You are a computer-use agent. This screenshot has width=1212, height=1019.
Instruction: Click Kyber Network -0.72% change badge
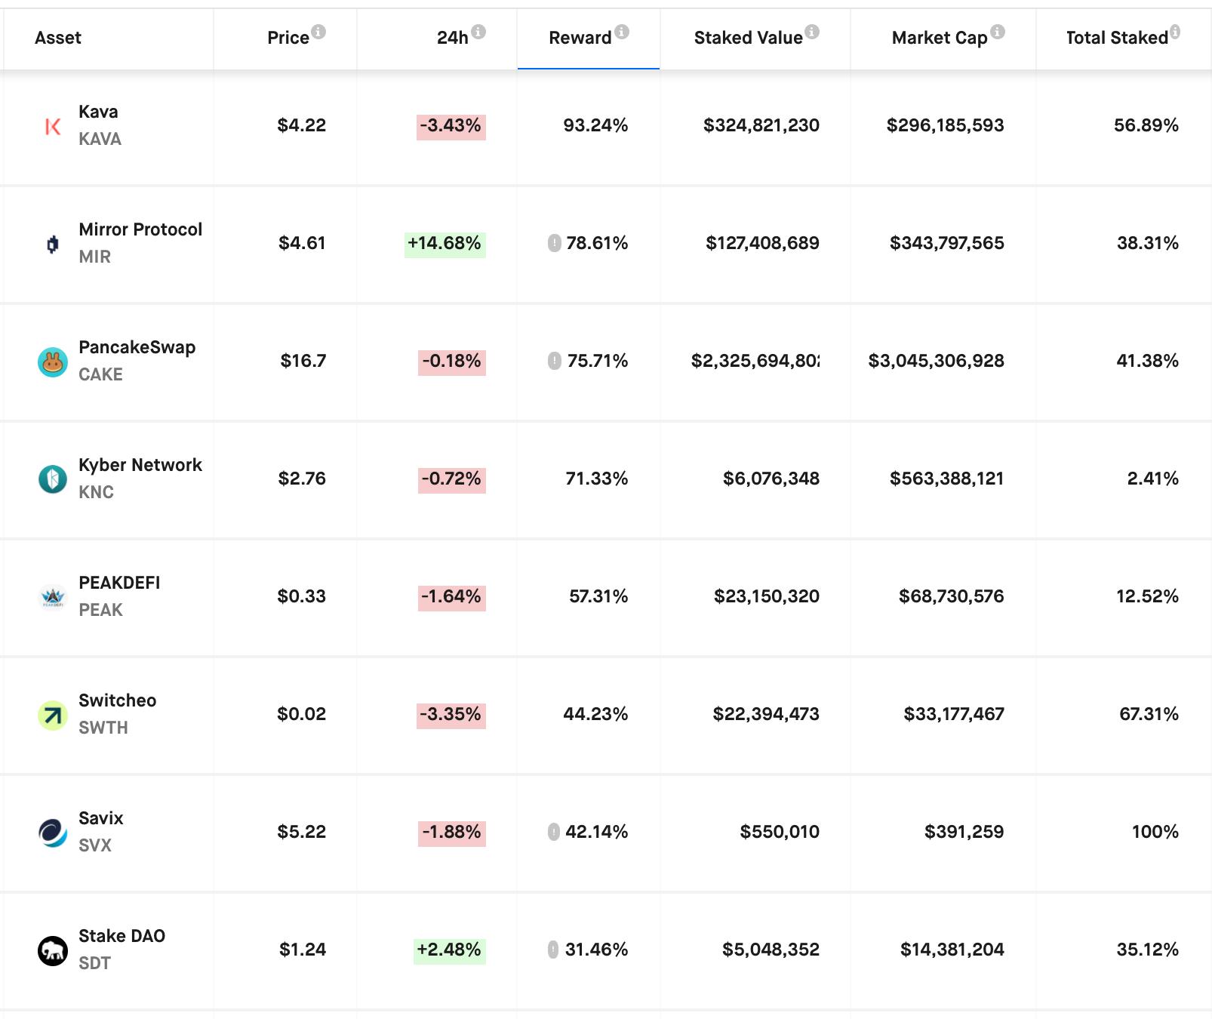(x=452, y=479)
